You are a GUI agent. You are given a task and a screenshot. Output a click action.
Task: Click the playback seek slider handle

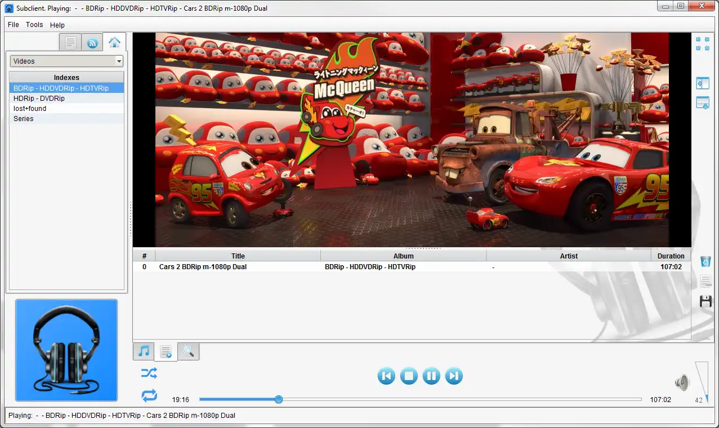(279, 399)
